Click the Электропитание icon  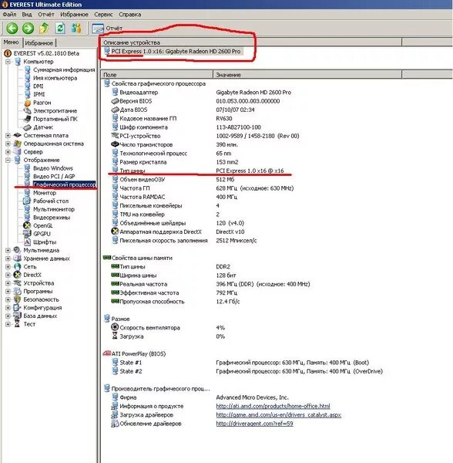tap(27, 111)
